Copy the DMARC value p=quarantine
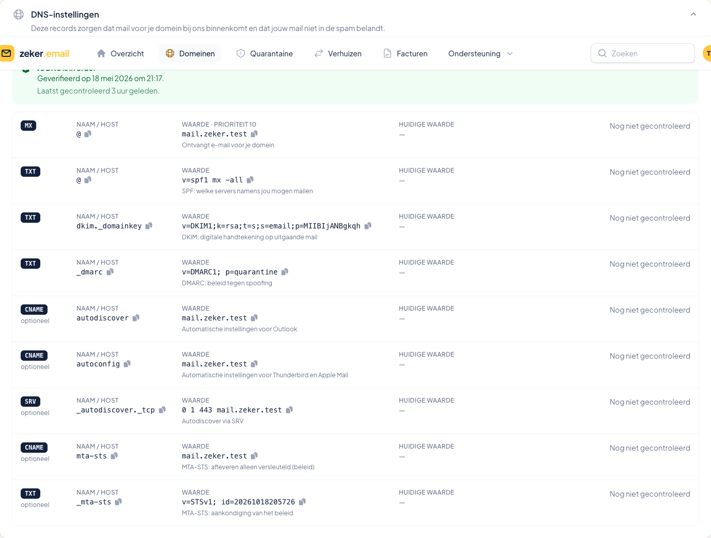Screen dimensions: 711x538 285,272
